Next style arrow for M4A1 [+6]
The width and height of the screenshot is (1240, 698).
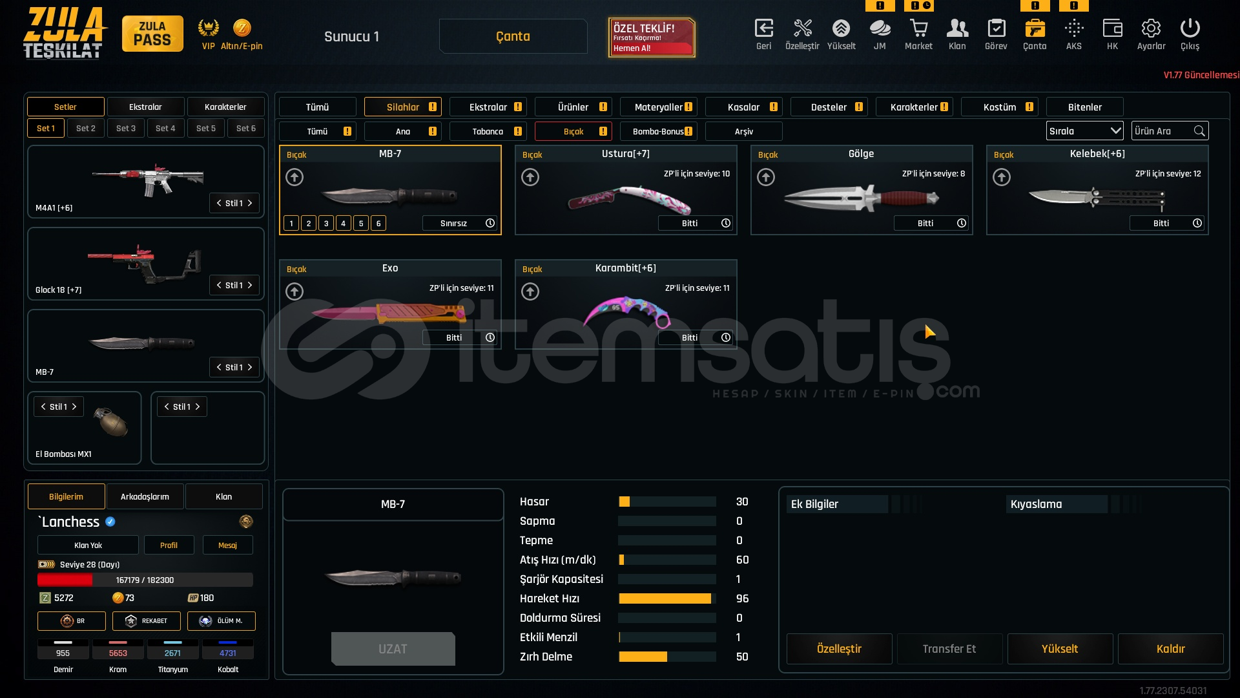click(x=250, y=203)
